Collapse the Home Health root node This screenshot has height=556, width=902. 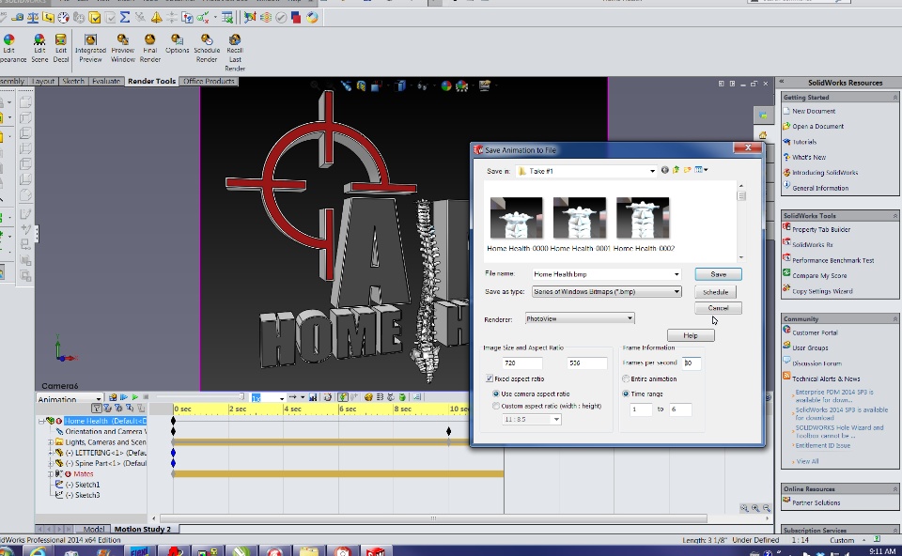coord(41,421)
